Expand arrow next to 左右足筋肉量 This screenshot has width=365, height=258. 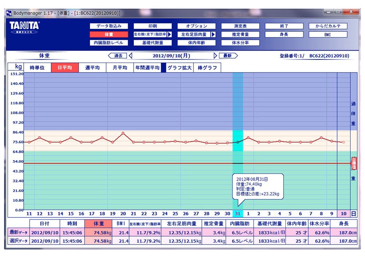213,35
